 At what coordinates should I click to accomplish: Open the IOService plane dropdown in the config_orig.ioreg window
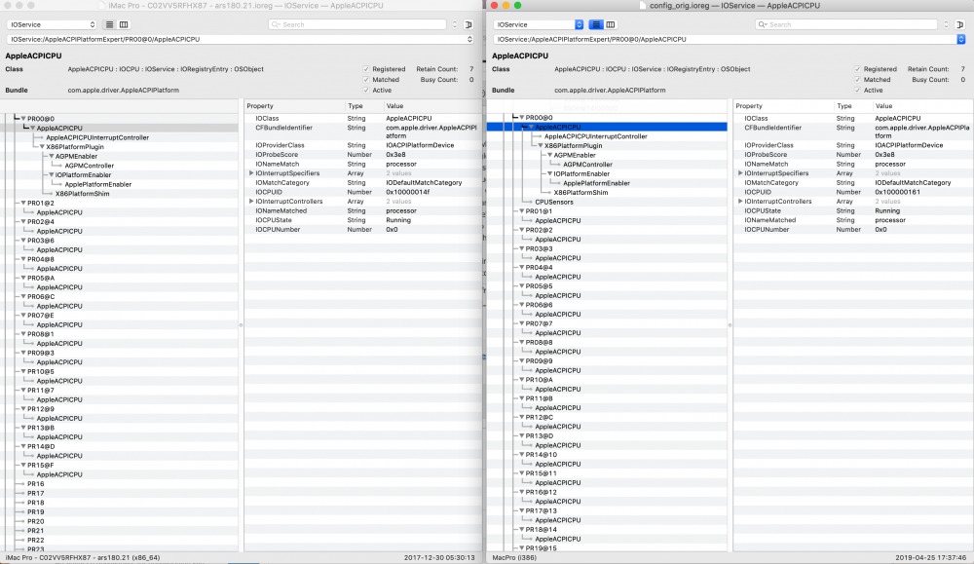(539, 25)
